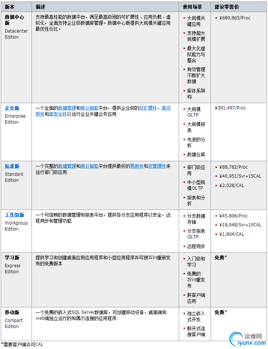268x349 pixels.
Task: Click 高安全性 link in Enterprise row
Action: (58, 114)
